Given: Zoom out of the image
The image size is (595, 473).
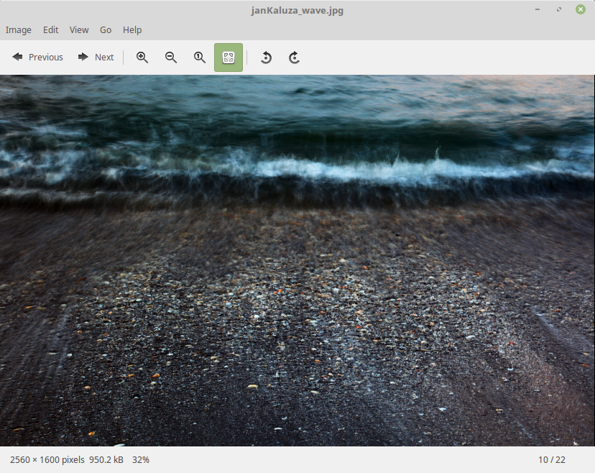Looking at the screenshot, I should (x=171, y=58).
